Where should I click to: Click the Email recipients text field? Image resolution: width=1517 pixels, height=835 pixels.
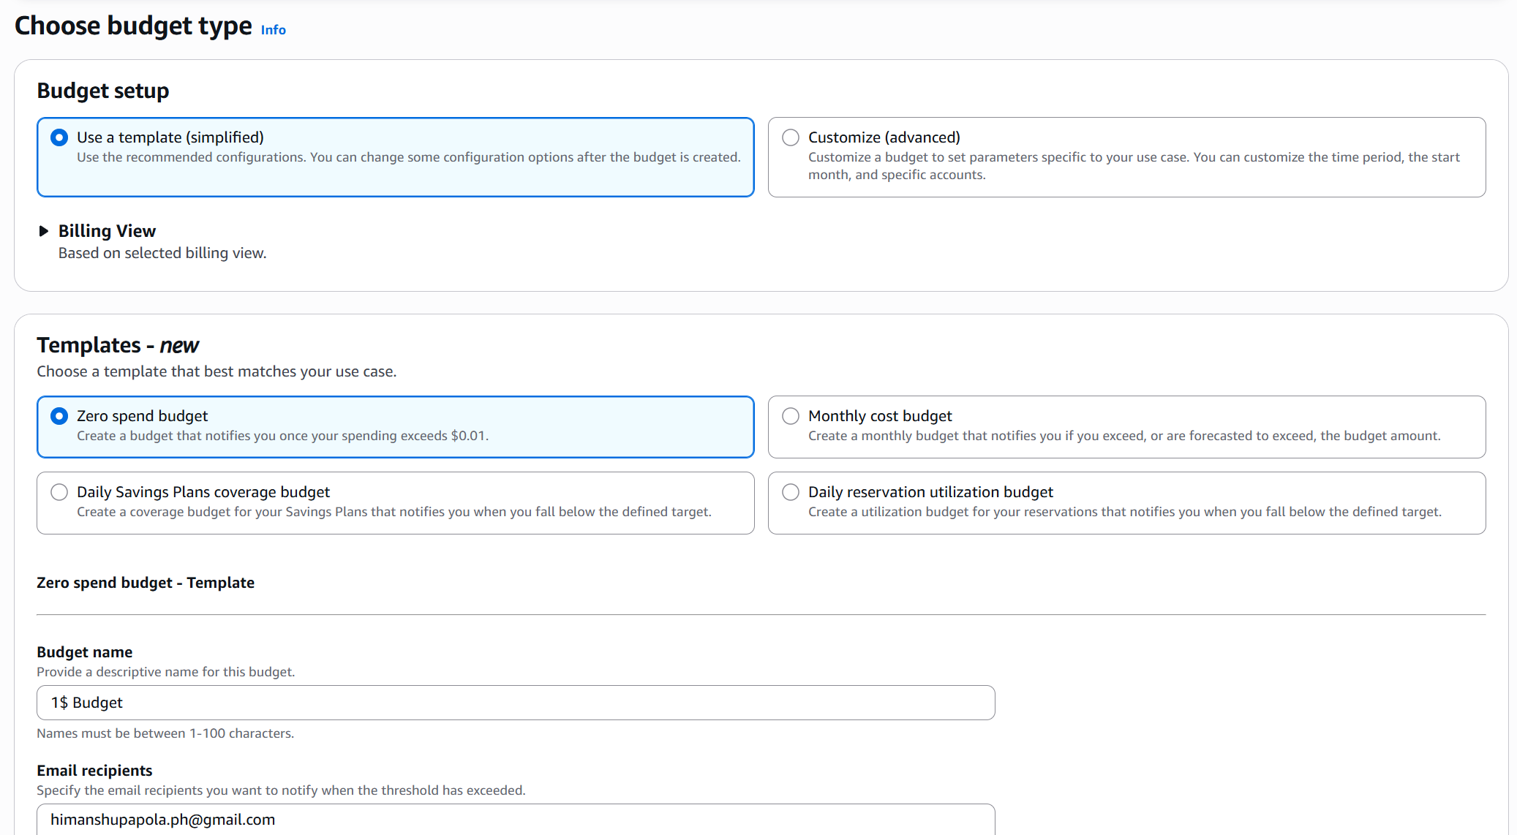[x=516, y=820]
